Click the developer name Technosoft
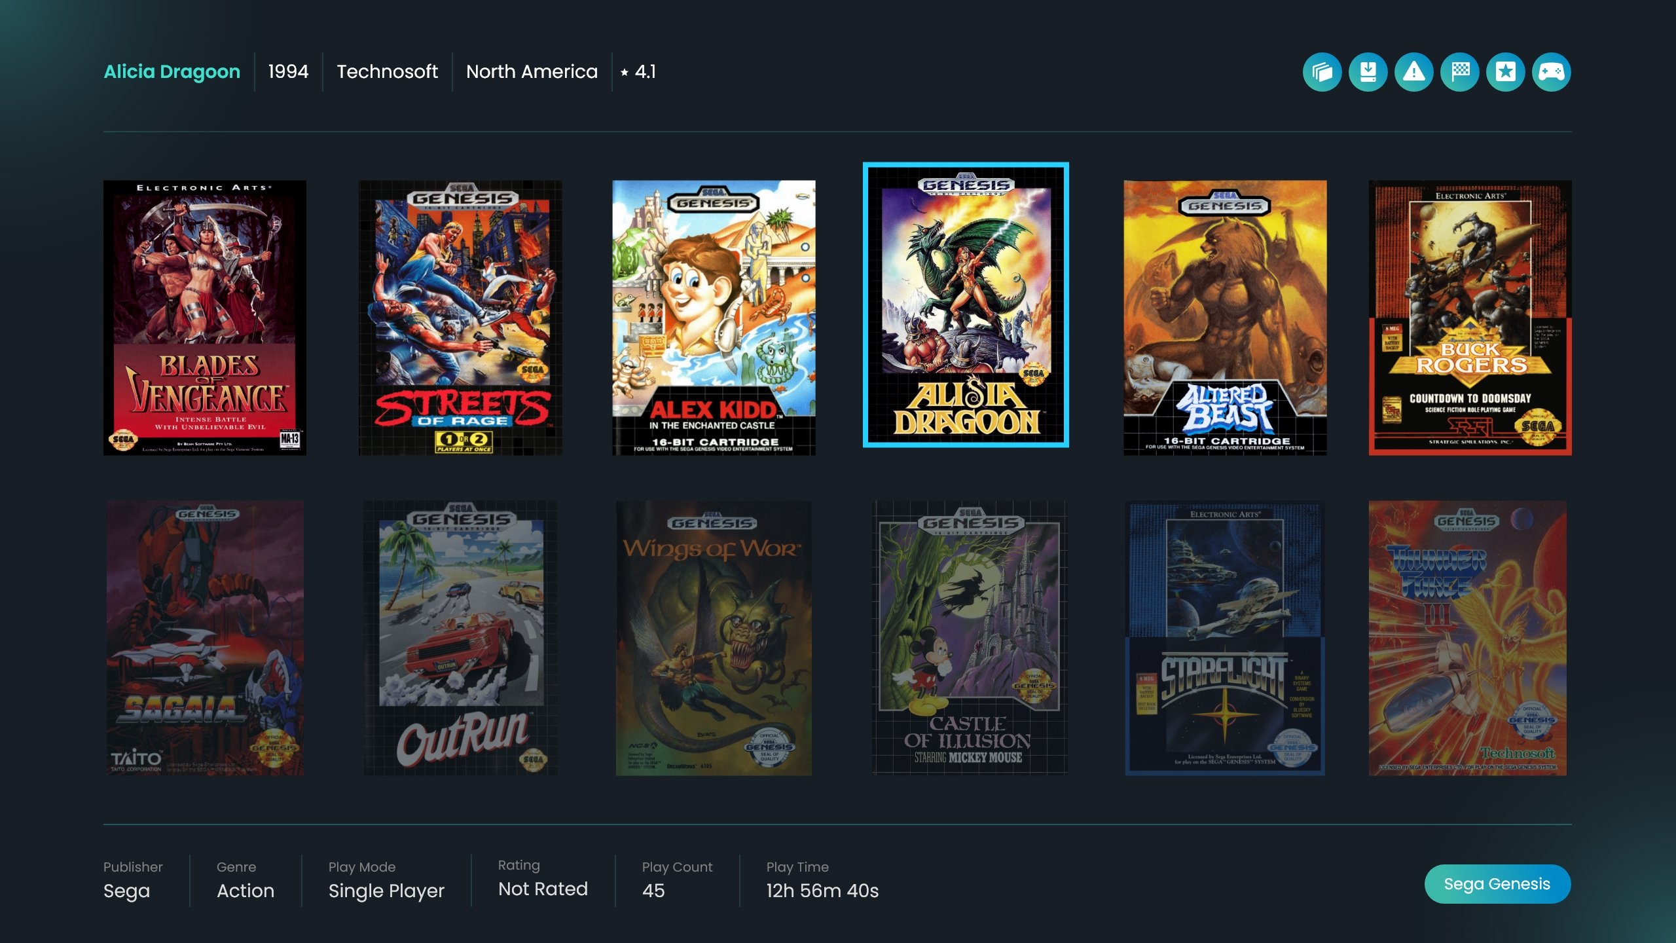This screenshot has width=1676, height=943. pyautogui.click(x=387, y=71)
